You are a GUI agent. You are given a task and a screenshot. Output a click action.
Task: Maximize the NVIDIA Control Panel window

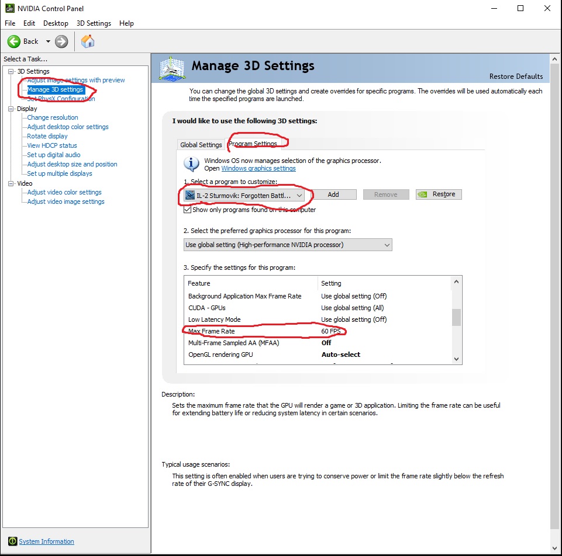click(x=520, y=8)
